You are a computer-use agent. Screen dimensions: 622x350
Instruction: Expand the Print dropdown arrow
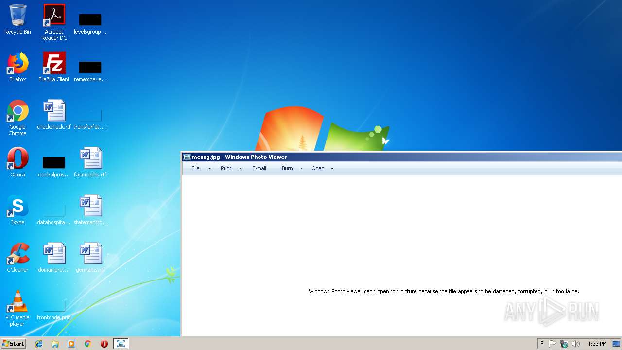click(x=240, y=168)
